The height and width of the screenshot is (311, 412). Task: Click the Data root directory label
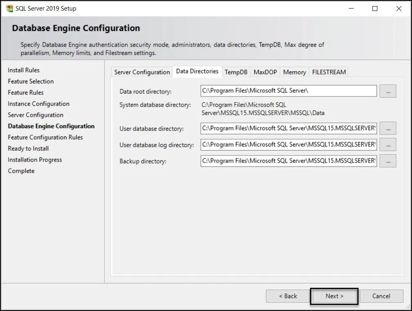(145, 92)
